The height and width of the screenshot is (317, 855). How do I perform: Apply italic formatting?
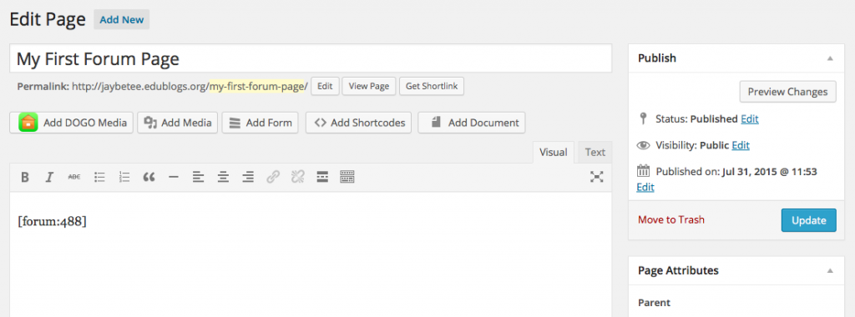(49, 177)
